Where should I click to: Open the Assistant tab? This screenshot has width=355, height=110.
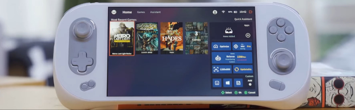[x=155, y=12]
